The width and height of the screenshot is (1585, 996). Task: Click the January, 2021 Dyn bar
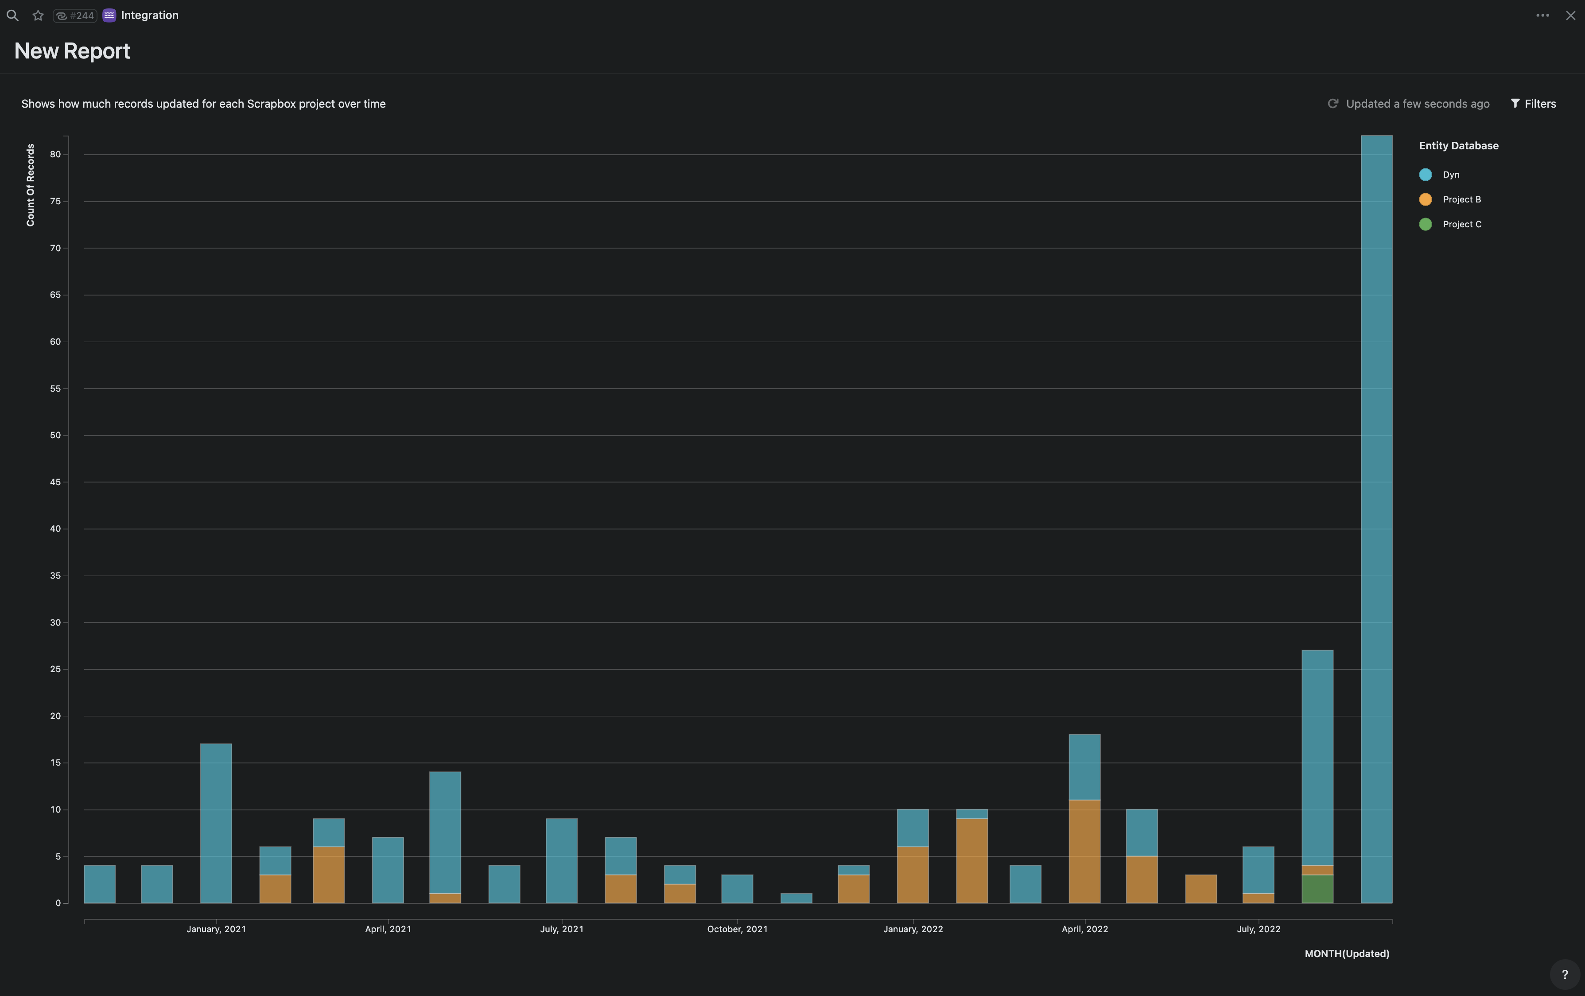(x=216, y=823)
